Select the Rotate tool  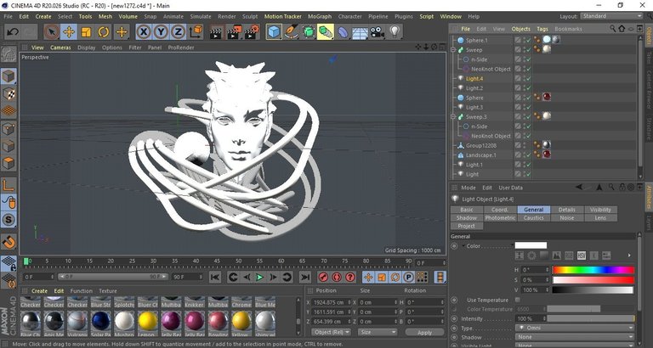[103, 32]
